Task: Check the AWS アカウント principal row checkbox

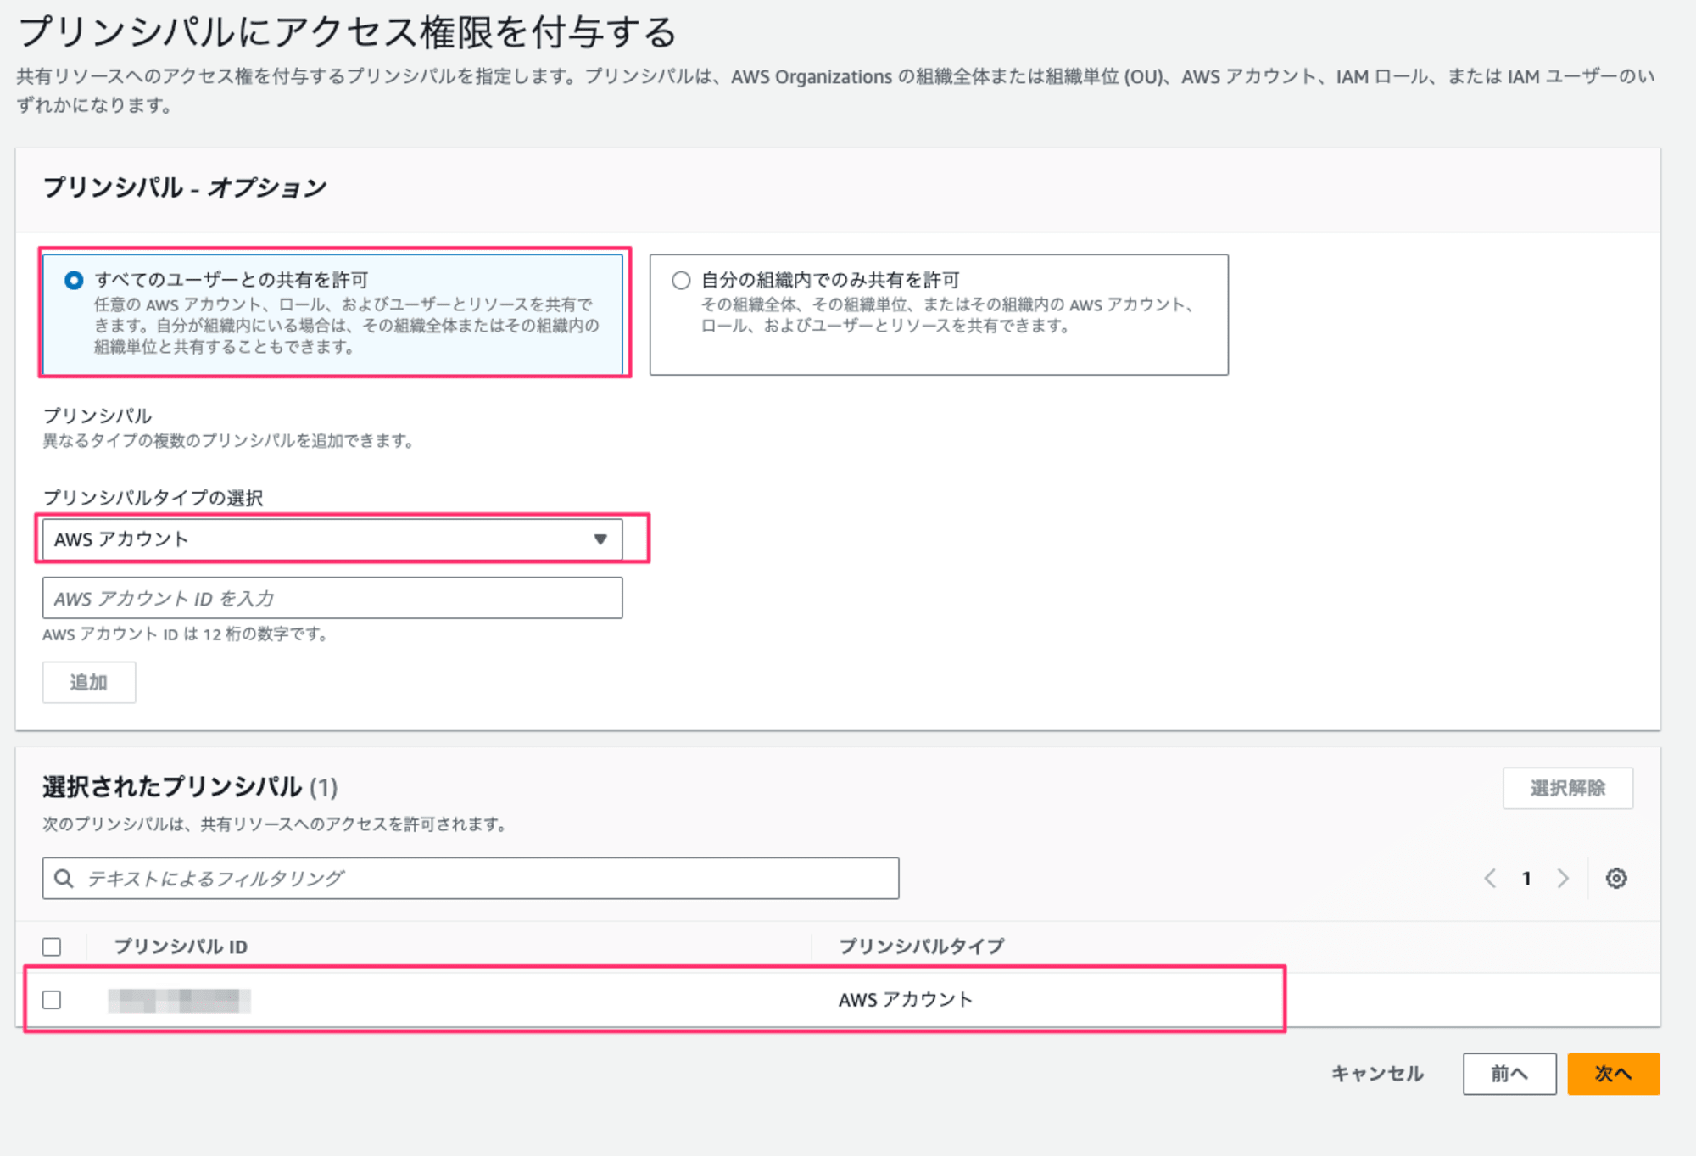Action: 52,1000
